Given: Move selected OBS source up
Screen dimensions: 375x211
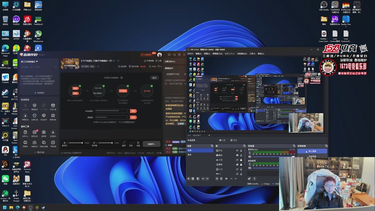Looking at the screenshot, I should tap(231, 179).
